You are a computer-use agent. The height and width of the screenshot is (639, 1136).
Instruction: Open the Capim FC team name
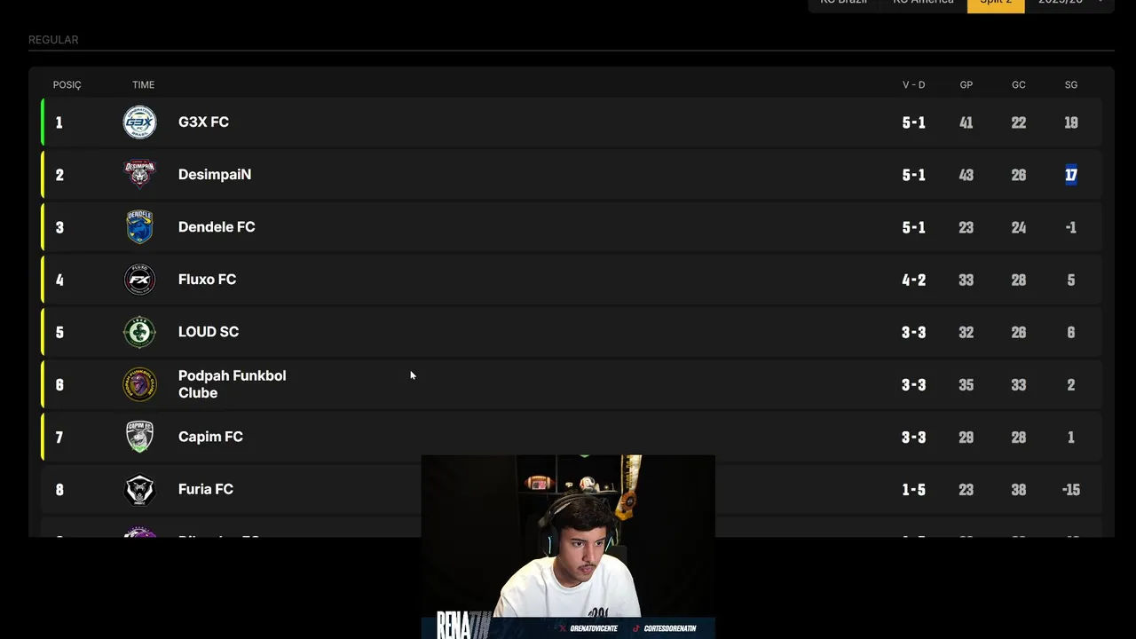point(210,437)
